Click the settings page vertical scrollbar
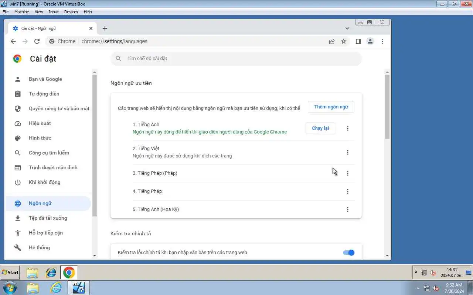This screenshot has width=473, height=295. pos(387,107)
